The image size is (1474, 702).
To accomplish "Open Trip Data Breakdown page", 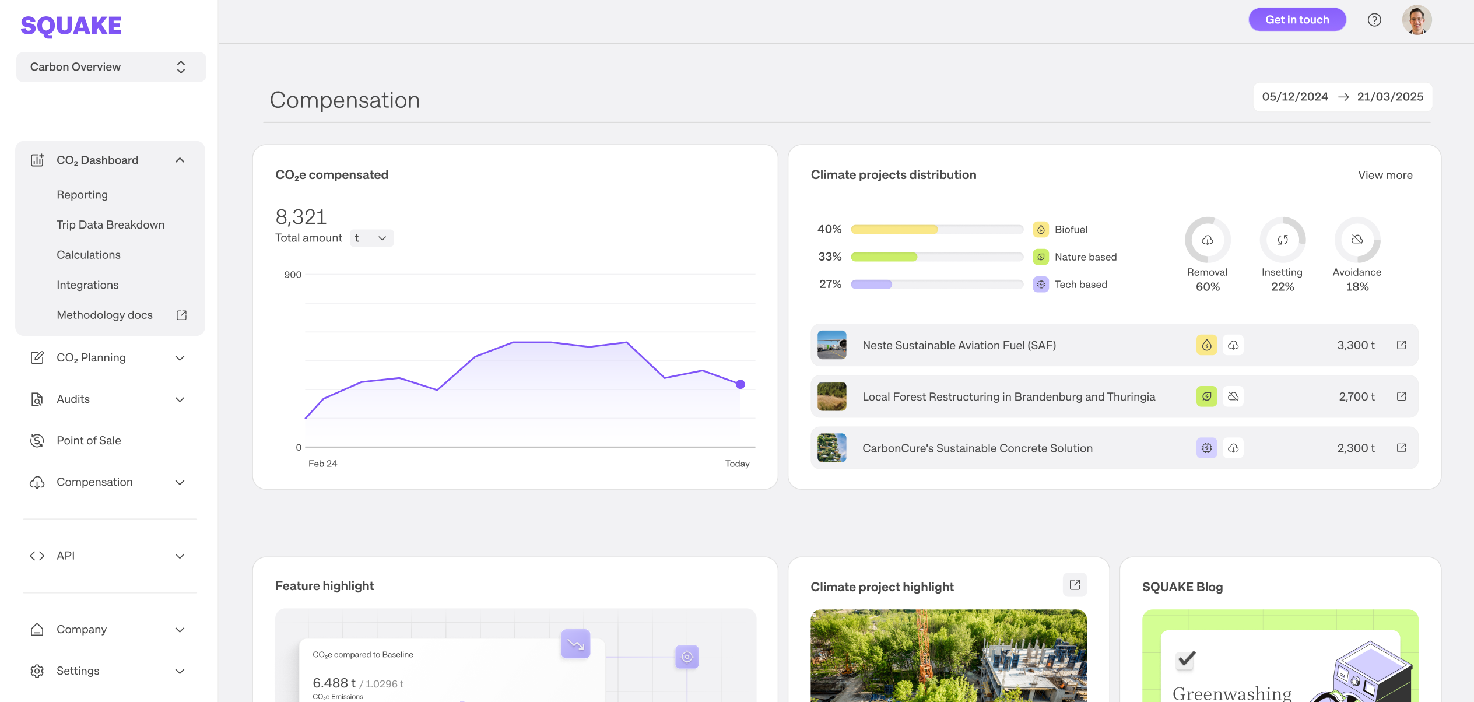I will (110, 225).
